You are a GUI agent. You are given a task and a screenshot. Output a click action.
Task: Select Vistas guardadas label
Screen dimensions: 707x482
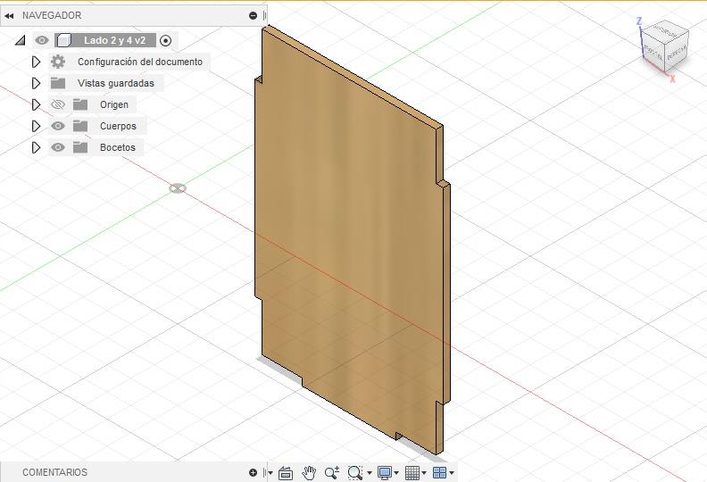point(116,83)
